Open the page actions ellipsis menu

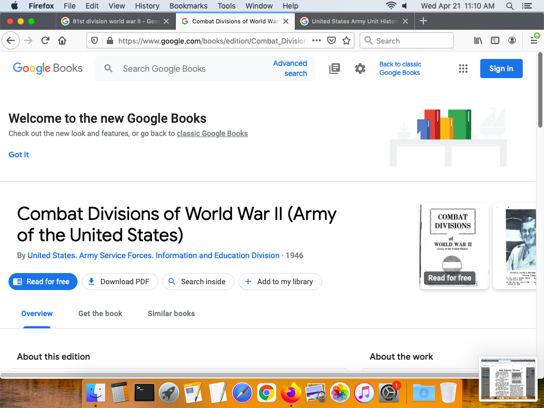coord(317,41)
